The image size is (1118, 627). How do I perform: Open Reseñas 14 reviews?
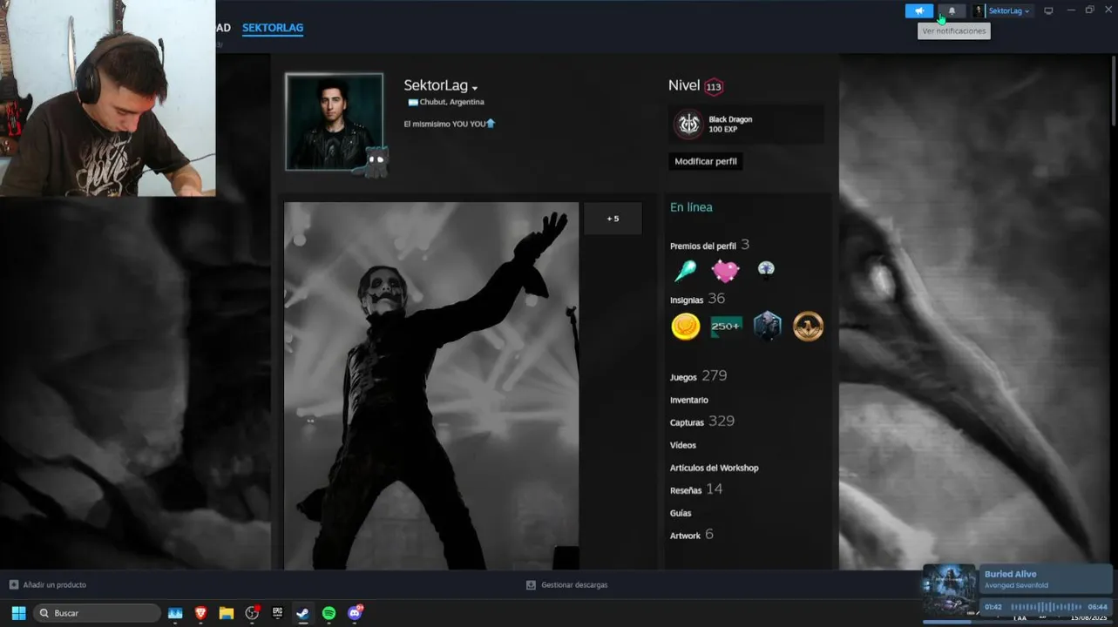pos(695,489)
